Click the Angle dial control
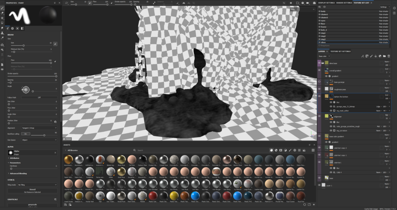The height and width of the screenshot is (210, 397). click(x=26, y=90)
